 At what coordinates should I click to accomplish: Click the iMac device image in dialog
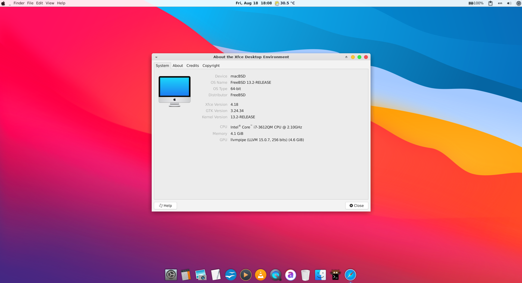tap(175, 91)
